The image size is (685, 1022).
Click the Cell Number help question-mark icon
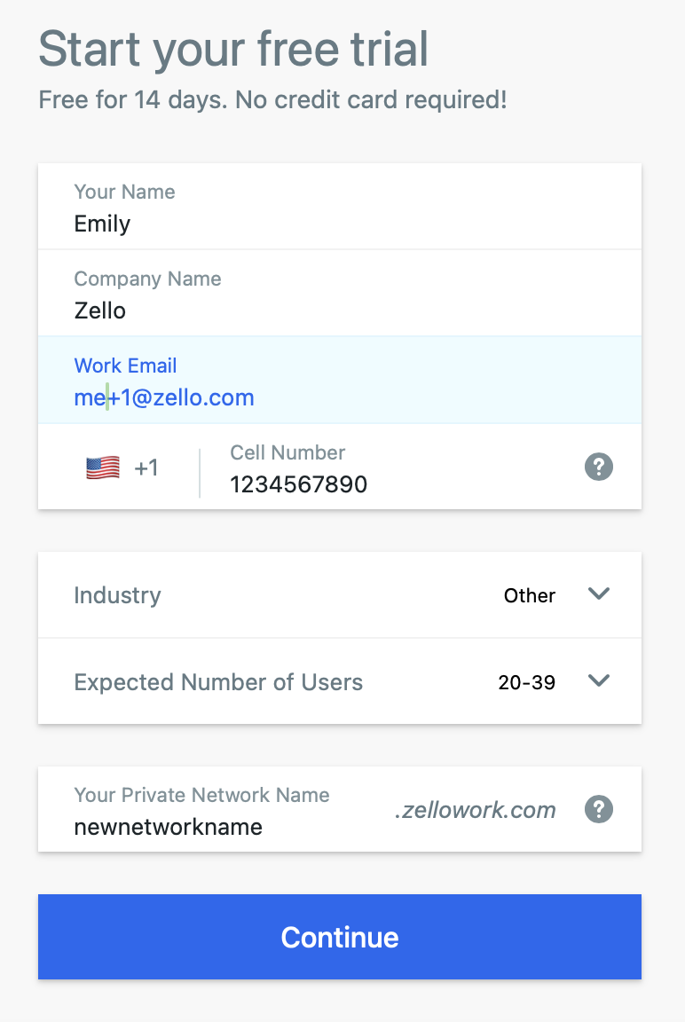click(598, 467)
